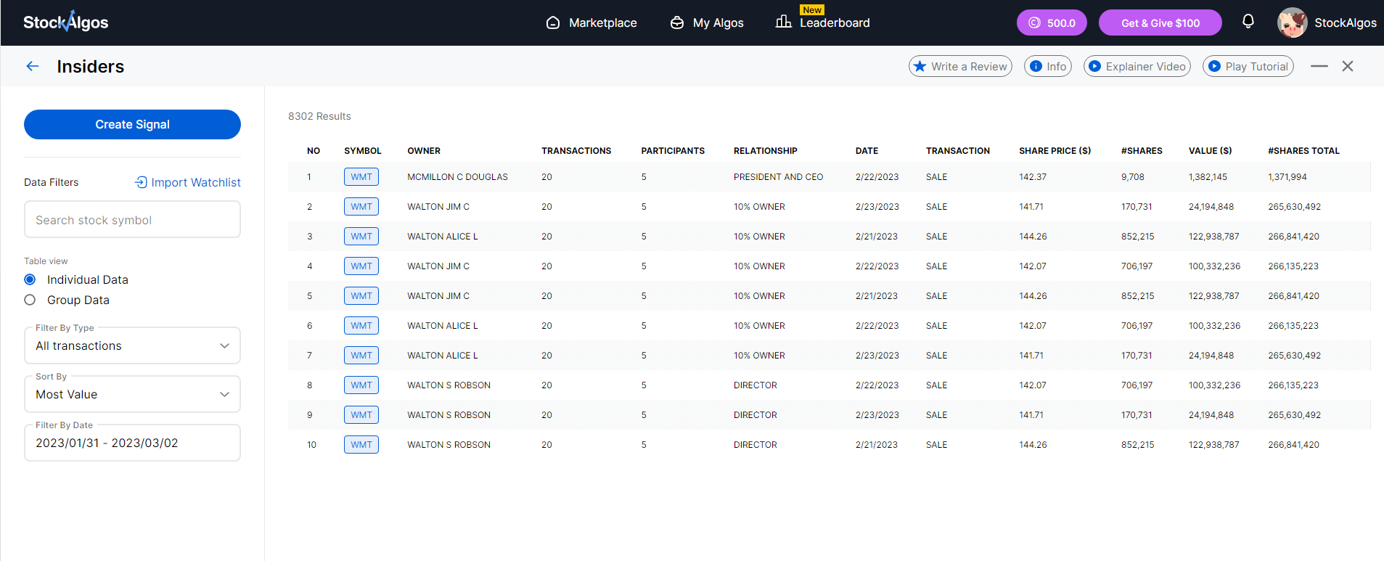Start the Play Tutorial
The image size is (1384, 561).
tap(1248, 66)
